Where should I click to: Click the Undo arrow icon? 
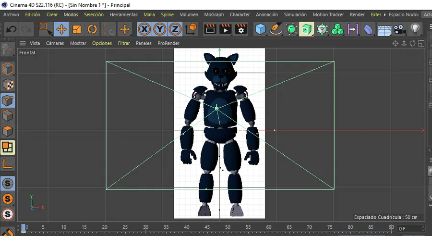pos(12,29)
